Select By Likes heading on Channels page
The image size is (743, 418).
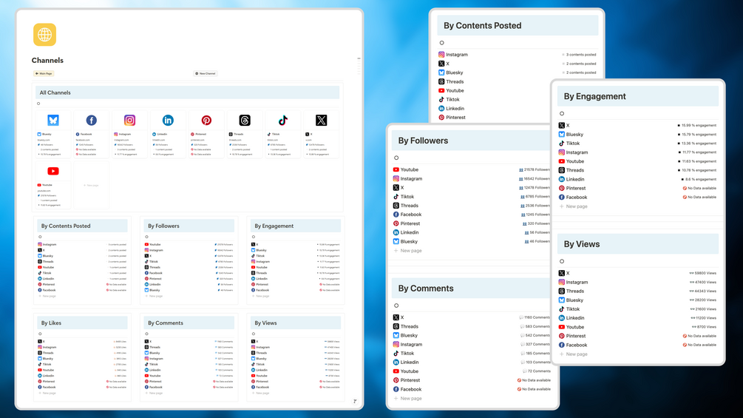point(51,323)
